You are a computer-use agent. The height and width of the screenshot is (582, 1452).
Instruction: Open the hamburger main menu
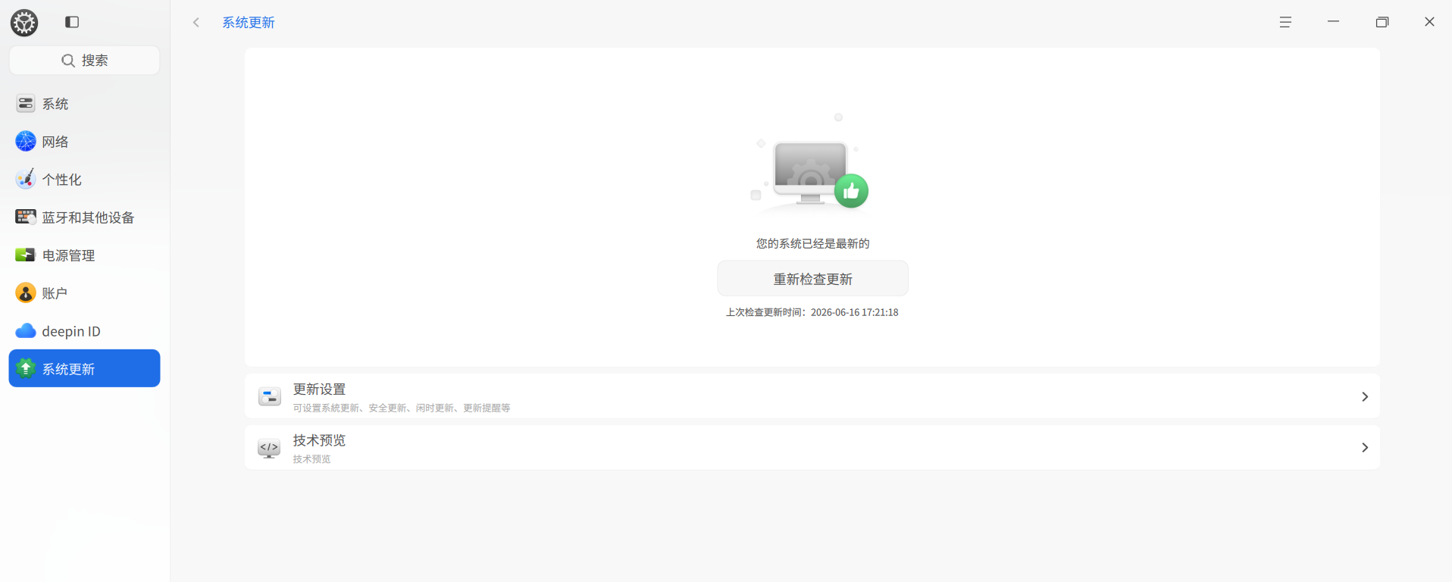pyautogui.click(x=1285, y=22)
